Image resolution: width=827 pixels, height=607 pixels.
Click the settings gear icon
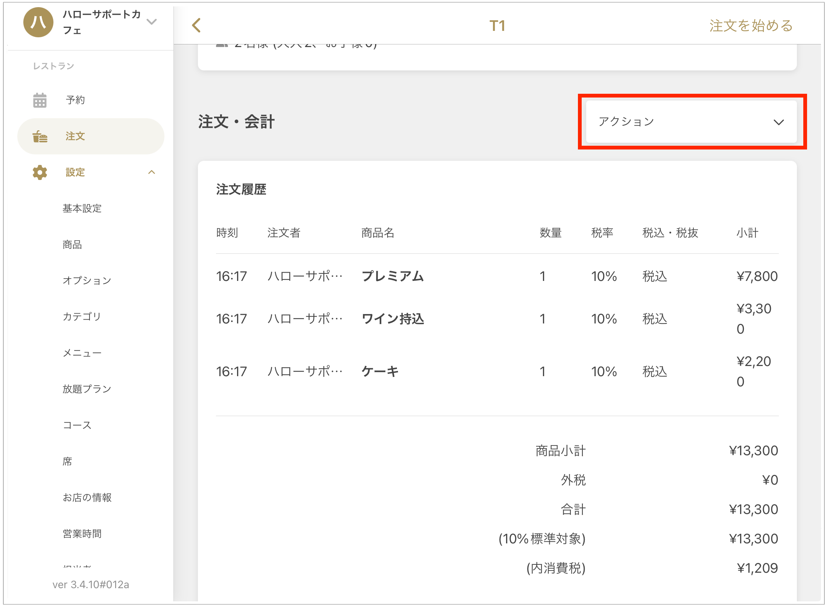[x=40, y=172]
